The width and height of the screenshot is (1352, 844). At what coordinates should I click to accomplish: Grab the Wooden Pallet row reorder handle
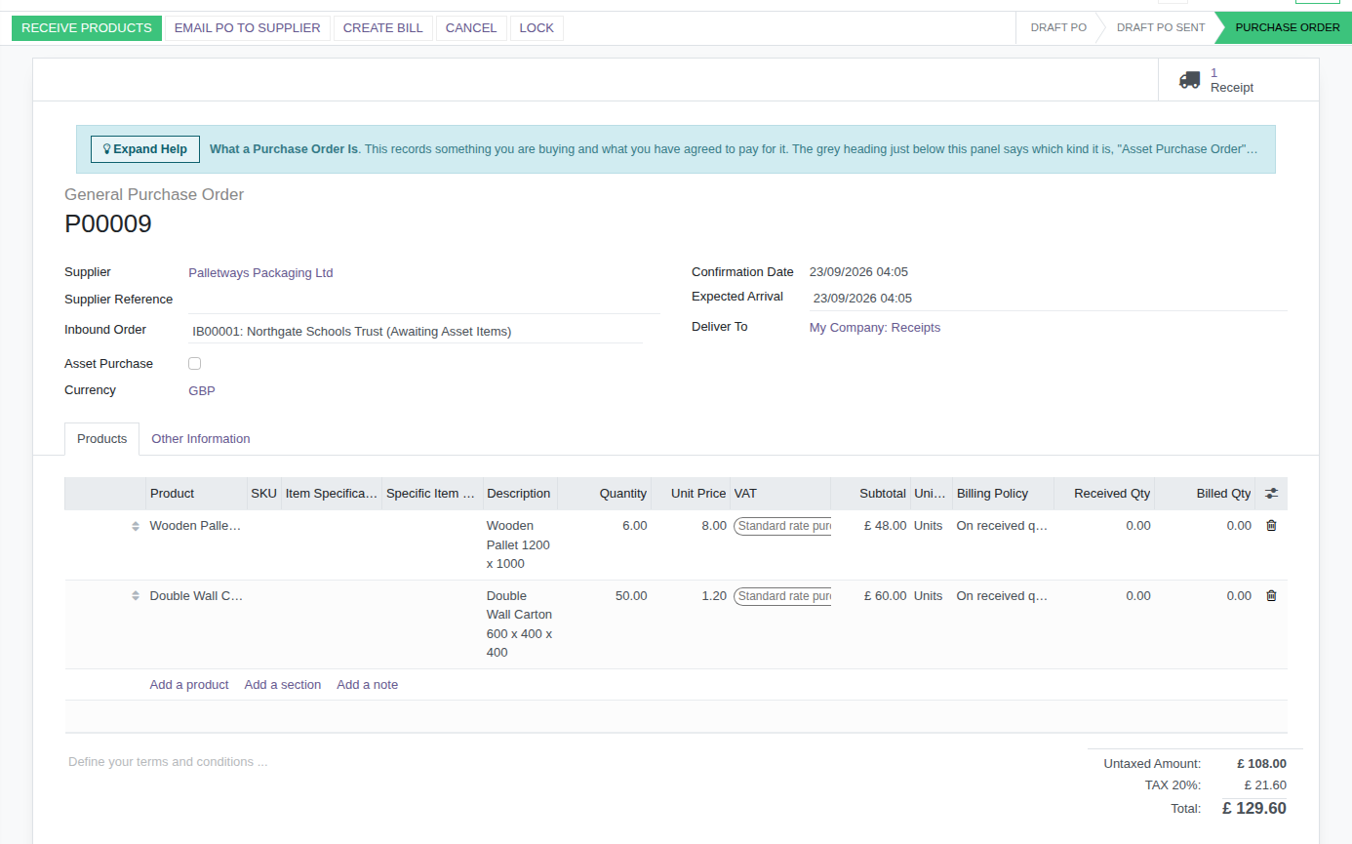(x=136, y=526)
